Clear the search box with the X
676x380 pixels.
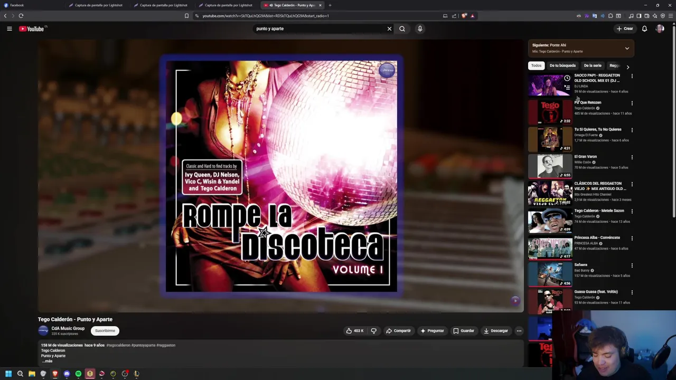[x=389, y=28]
